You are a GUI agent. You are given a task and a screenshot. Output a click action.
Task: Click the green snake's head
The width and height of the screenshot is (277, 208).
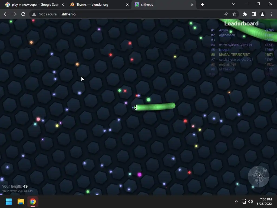136,108
